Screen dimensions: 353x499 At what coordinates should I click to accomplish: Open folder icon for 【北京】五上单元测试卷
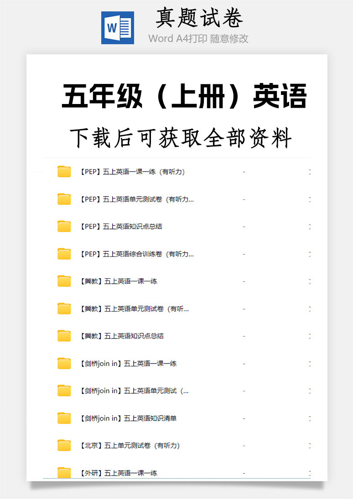coord(64,445)
